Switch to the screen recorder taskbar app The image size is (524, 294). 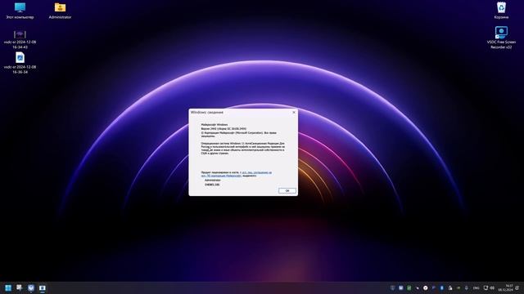pos(42,287)
